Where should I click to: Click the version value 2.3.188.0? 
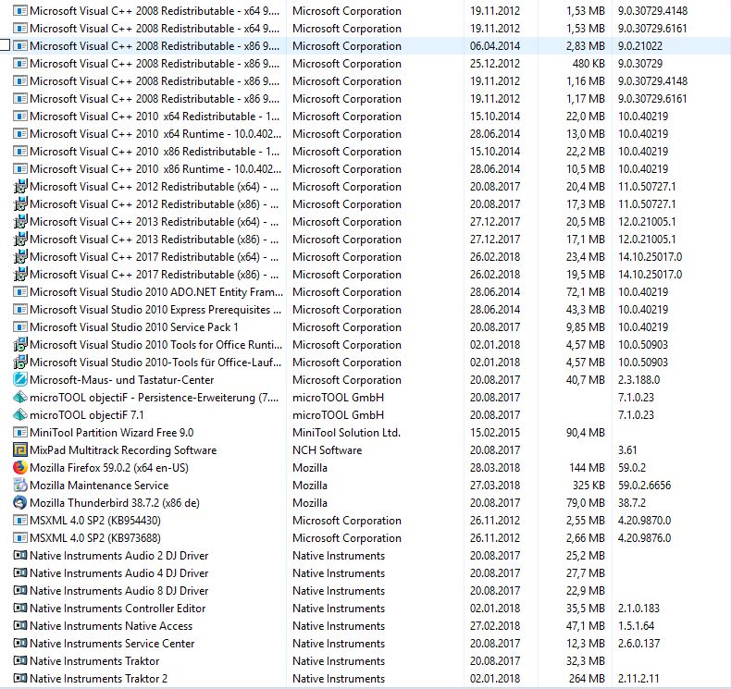(x=638, y=380)
